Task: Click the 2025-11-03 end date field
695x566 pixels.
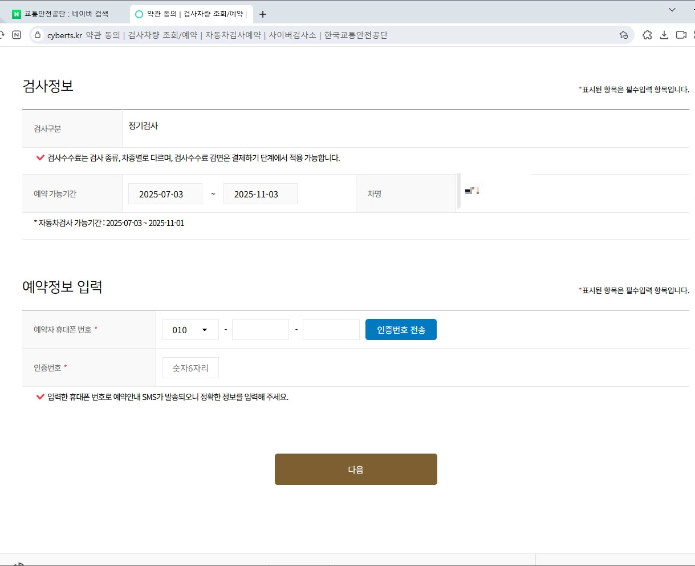Action: (261, 193)
